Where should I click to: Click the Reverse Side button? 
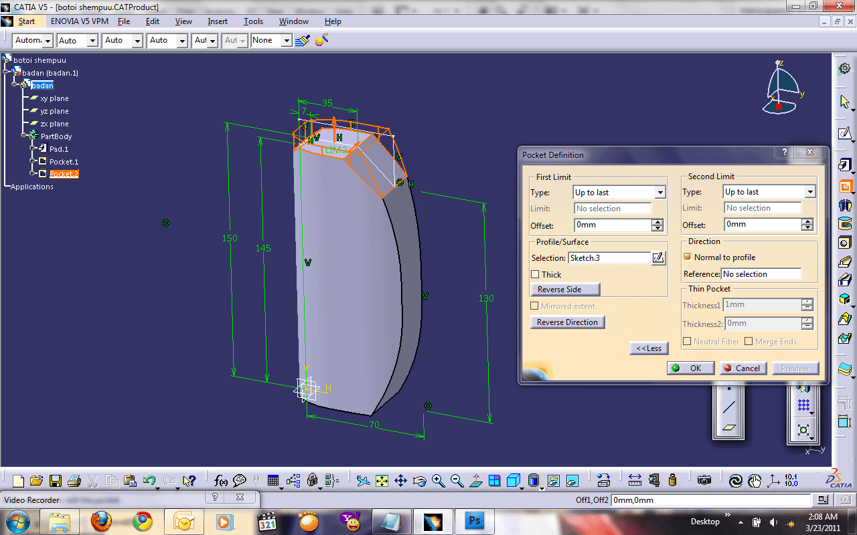point(565,289)
